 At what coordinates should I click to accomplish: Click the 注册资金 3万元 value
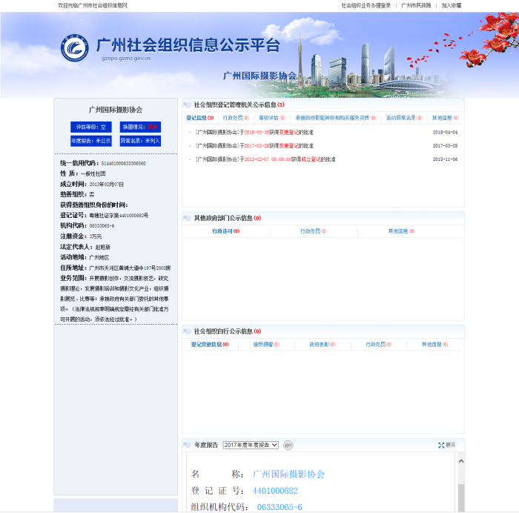(96, 236)
